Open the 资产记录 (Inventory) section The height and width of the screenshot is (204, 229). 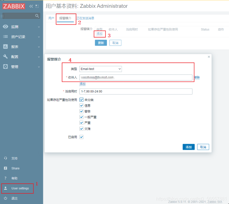tap(16, 36)
